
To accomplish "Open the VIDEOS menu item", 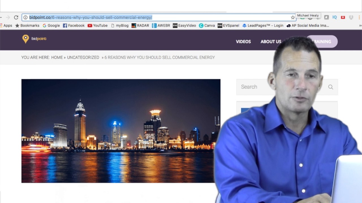I will point(243,41).
